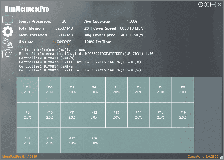Click the #17 test tile
The width and height of the screenshot is (224, 160).
point(27,140)
